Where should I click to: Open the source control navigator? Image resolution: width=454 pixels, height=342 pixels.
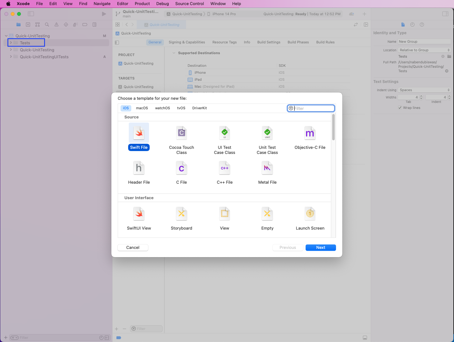click(x=28, y=24)
